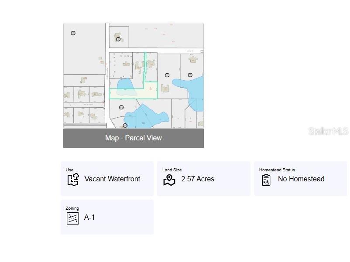Click the Homestead Status clipboard icon

pyautogui.click(x=266, y=180)
